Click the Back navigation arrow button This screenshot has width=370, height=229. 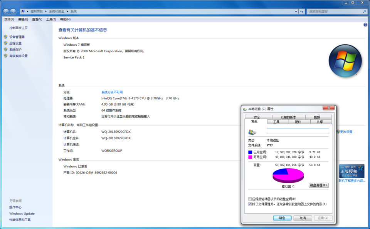coord(6,11)
